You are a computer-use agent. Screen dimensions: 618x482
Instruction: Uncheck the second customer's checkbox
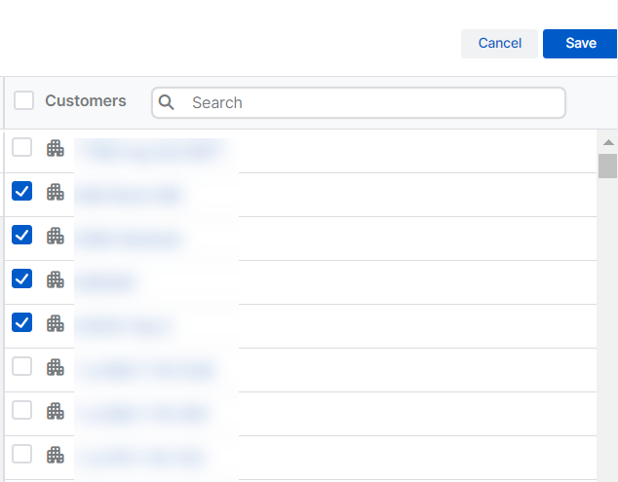click(x=21, y=191)
